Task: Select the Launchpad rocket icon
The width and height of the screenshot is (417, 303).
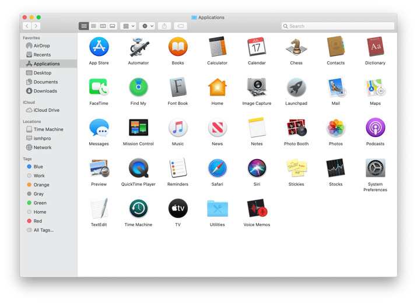Action: point(296,87)
